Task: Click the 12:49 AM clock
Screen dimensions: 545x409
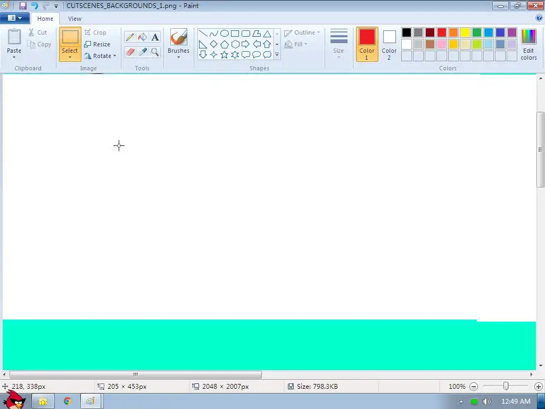Action: point(516,402)
